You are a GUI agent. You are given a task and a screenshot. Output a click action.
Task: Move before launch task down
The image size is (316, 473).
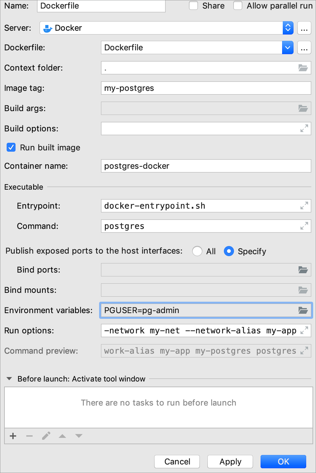79,436
